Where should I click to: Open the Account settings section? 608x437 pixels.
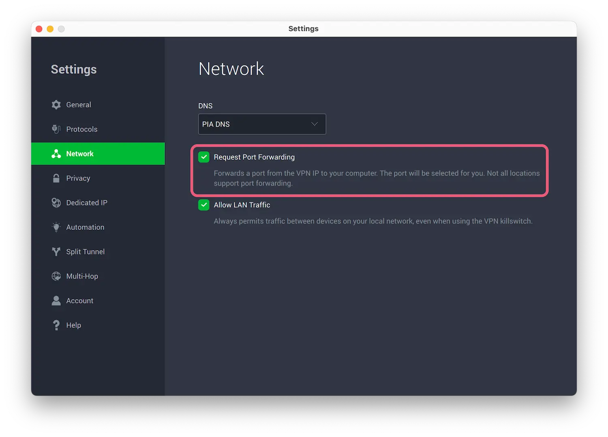tap(79, 300)
